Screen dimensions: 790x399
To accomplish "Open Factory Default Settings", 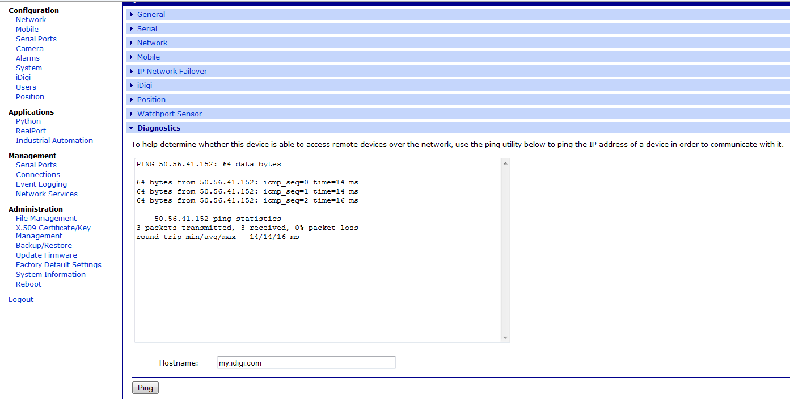I will pyautogui.click(x=58, y=264).
